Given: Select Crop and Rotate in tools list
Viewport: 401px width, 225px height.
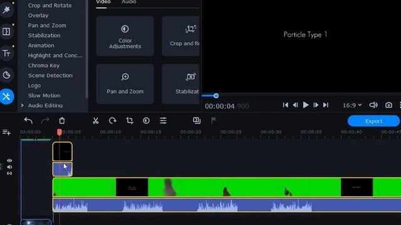Looking at the screenshot, I should (50, 6).
